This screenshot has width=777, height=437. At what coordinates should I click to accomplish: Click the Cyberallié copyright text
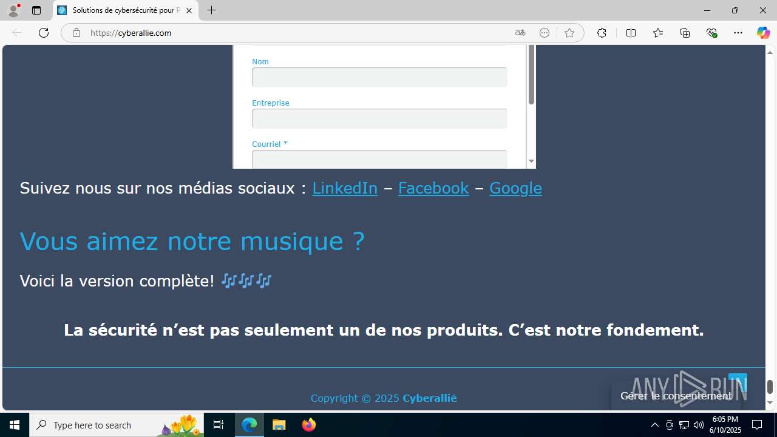coord(430,398)
